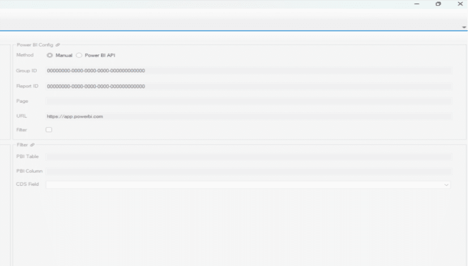Click the Filter group box title

pyautogui.click(x=22, y=145)
